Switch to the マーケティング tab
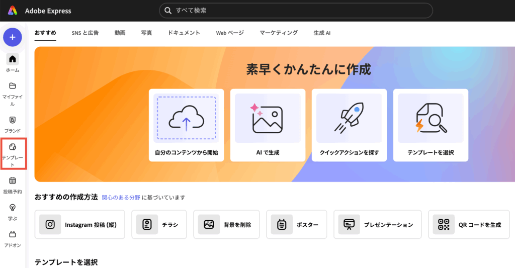 tap(279, 33)
